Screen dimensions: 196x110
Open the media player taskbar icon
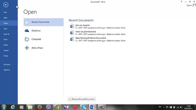click(21, 107)
